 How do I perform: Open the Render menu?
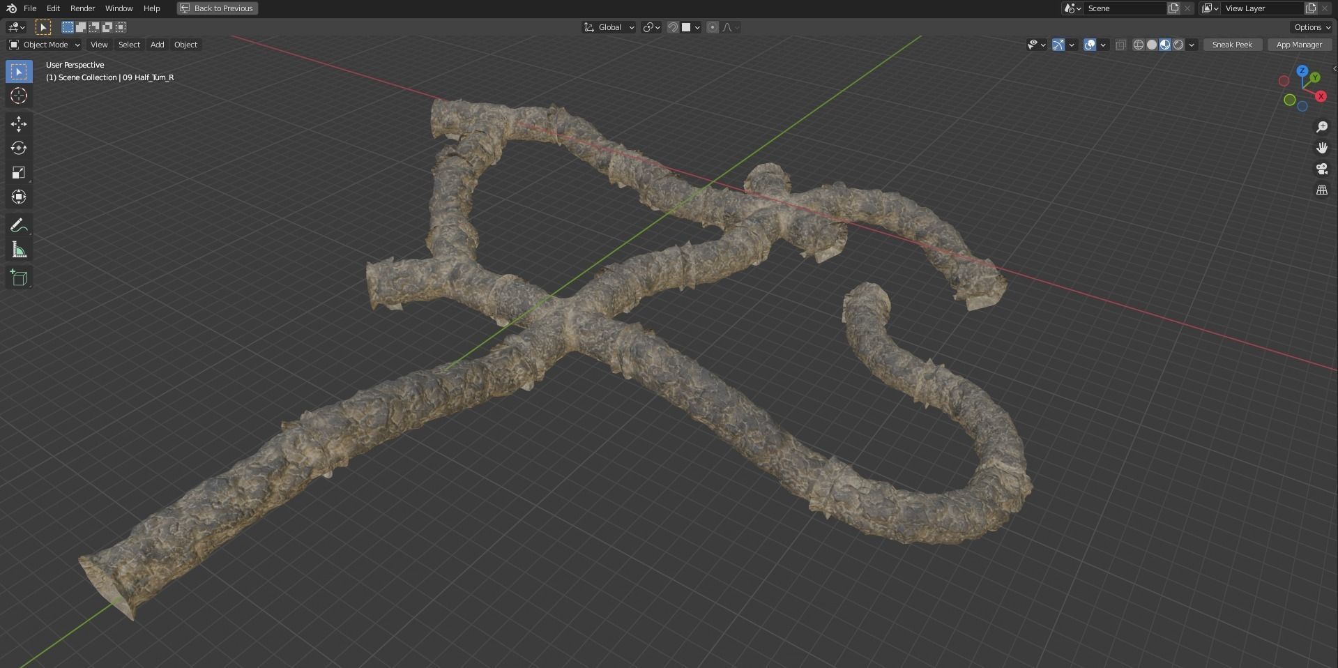(82, 8)
